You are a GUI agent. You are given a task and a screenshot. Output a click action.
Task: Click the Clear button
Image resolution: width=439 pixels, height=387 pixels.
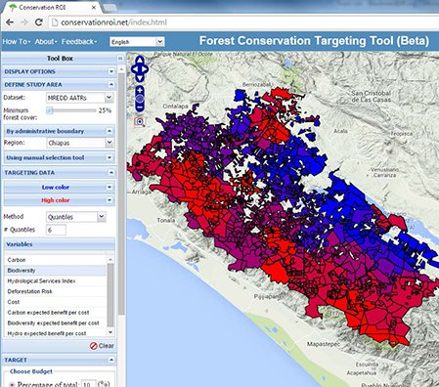102,346
